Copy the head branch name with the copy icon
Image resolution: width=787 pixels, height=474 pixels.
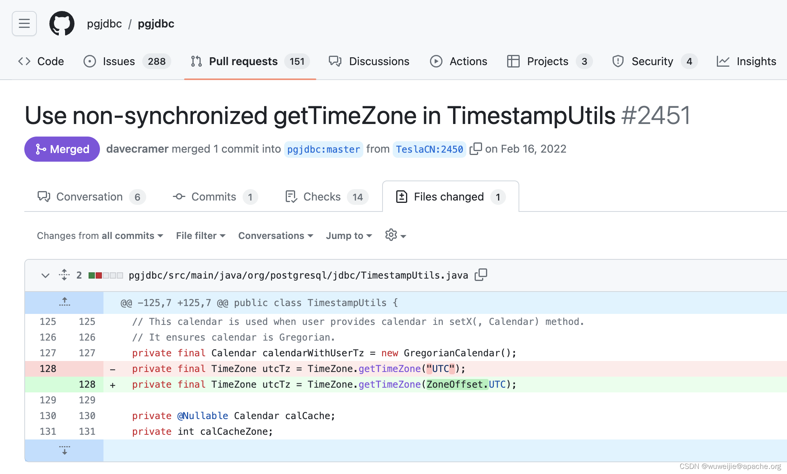point(475,149)
